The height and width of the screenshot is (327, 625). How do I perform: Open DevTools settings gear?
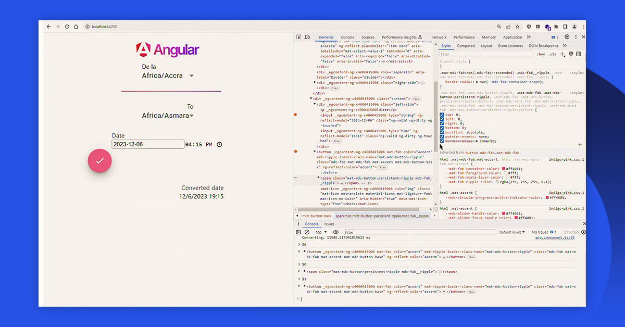[567, 37]
